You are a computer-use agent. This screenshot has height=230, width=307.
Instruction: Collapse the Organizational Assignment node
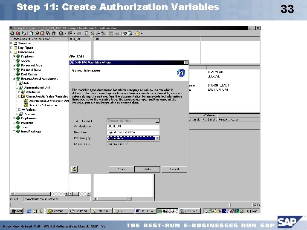point(14,79)
